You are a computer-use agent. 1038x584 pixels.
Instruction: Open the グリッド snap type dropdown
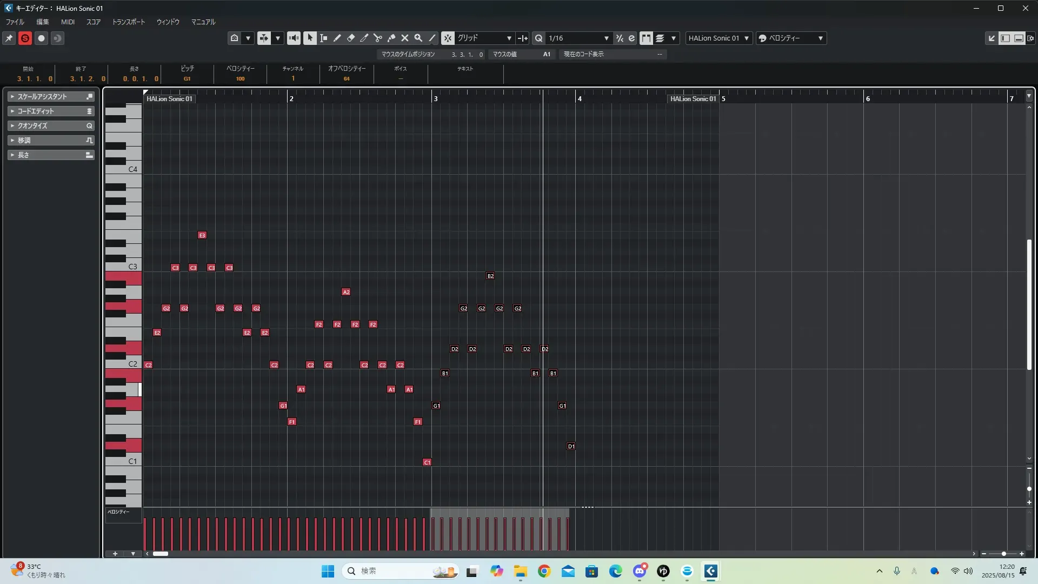tap(484, 38)
